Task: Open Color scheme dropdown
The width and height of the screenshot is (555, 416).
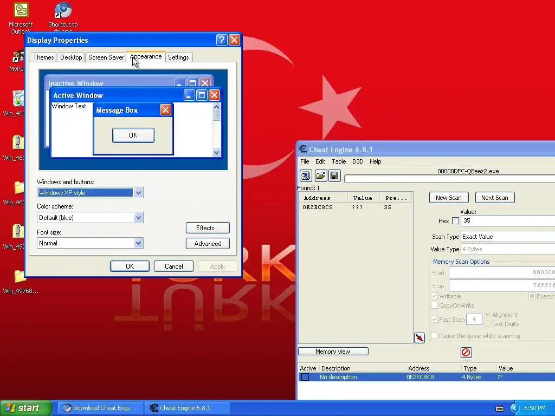Action: 138,218
